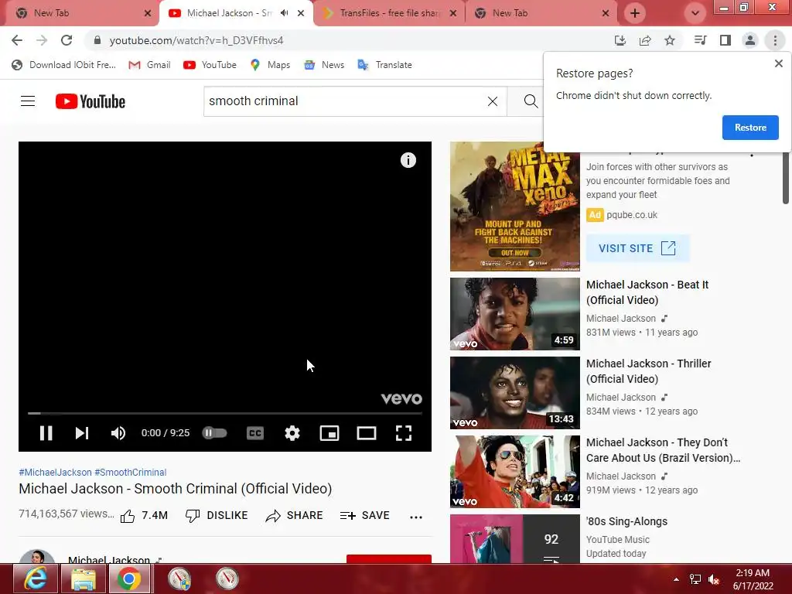Viewport: 792px width, 594px height.
Task: Open media controls icon in toolbar
Action: tap(700, 40)
